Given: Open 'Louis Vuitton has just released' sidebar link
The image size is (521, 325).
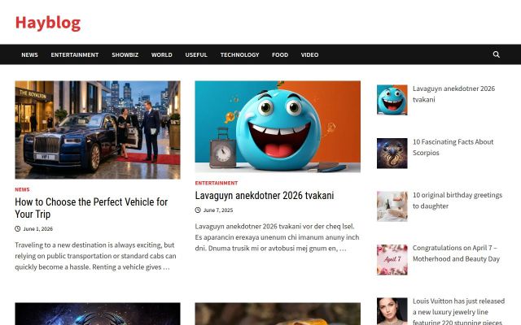Looking at the screenshot, I should (459, 312).
